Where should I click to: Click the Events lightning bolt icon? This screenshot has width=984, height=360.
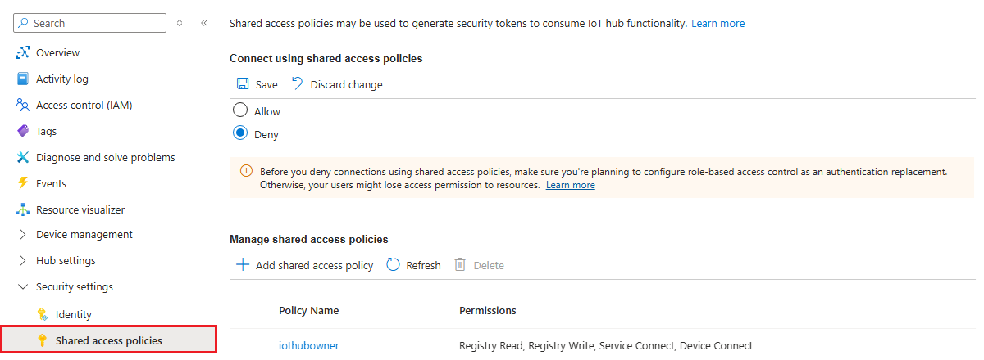click(x=23, y=184)
